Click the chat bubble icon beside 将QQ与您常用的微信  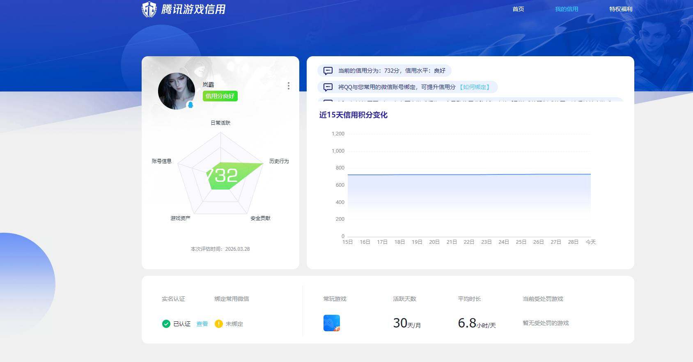pos(328,87)
